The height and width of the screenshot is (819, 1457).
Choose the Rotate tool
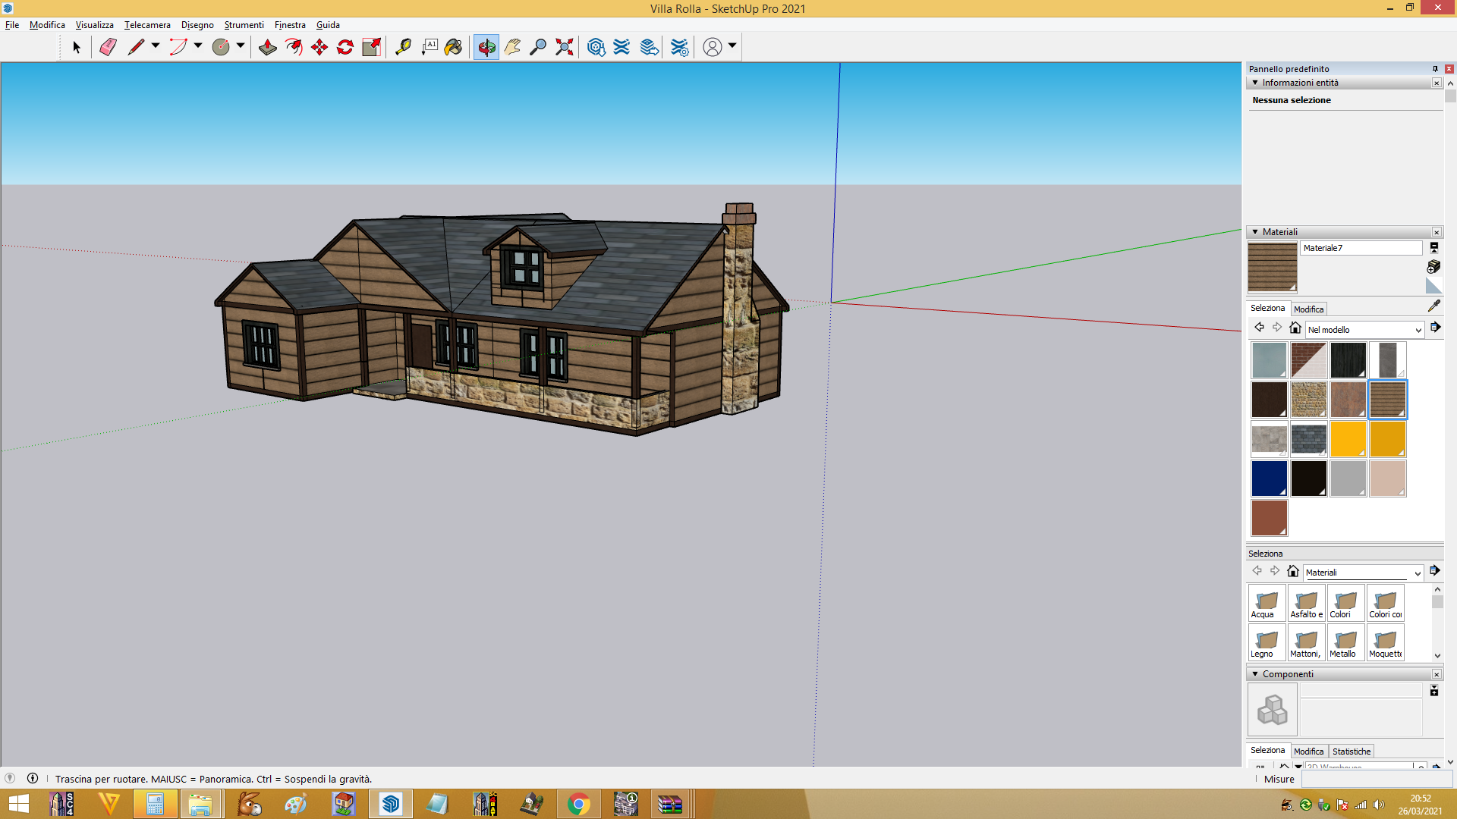click(x=345, y=47)
